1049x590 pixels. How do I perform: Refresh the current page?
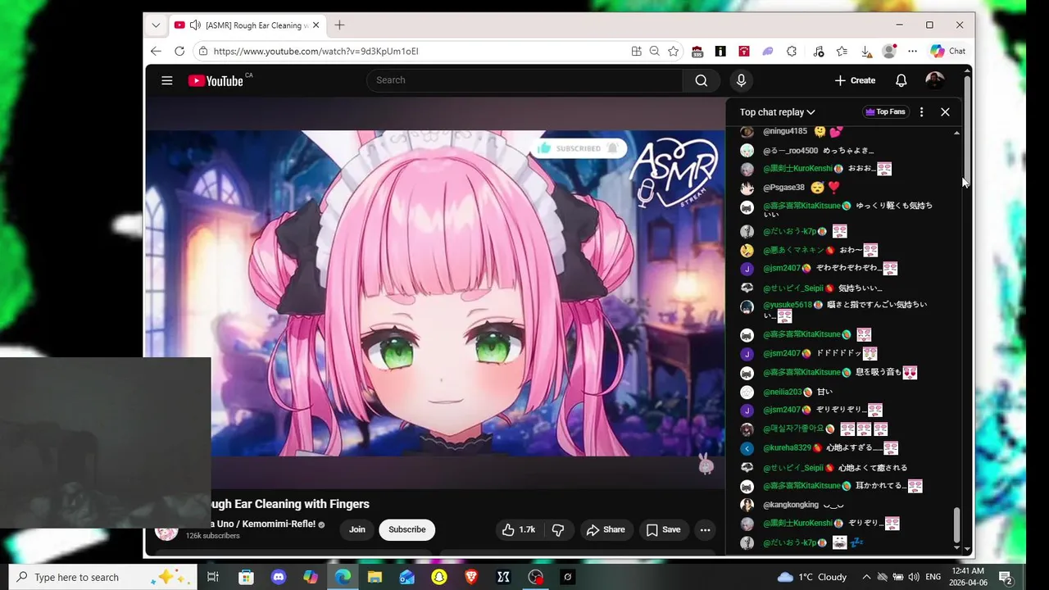point(179,51)
